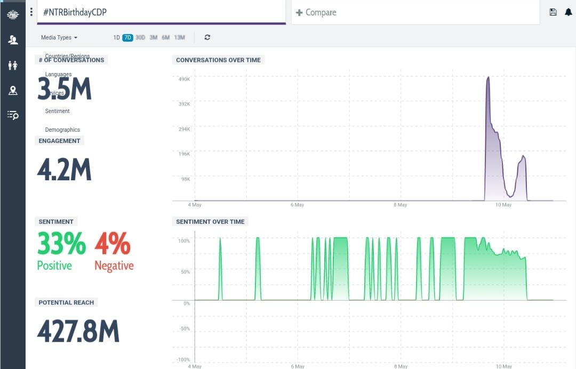The height and width of the screenshot is (369, 576).
Task: Click the #NTRBirthdayCDP search field
Action: tap(161, 12)
